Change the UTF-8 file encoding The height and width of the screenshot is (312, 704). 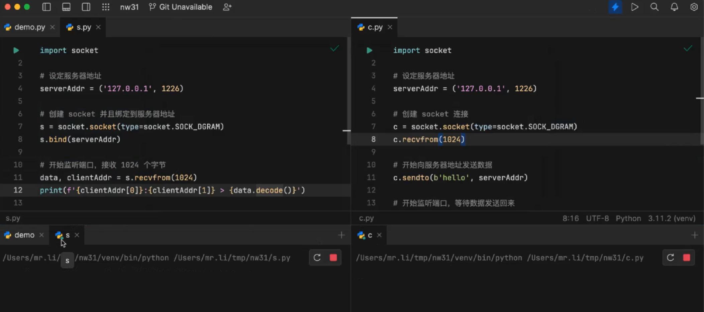click(597, 219)
